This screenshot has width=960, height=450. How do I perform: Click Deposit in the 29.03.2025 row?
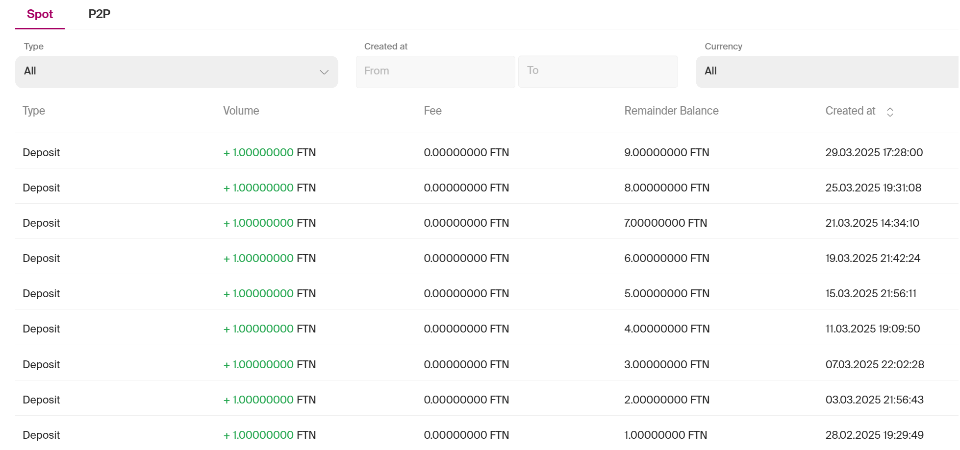pyautogui.click(x=41, y=153)
